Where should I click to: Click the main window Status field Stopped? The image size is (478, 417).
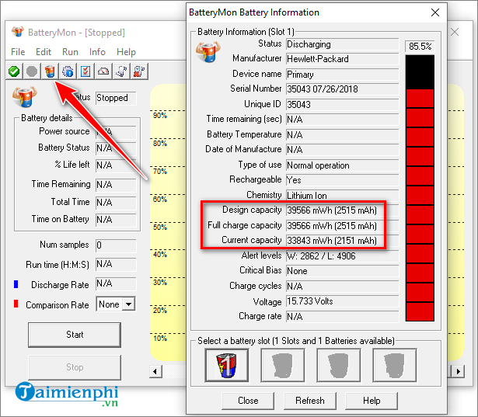point(116,98)
